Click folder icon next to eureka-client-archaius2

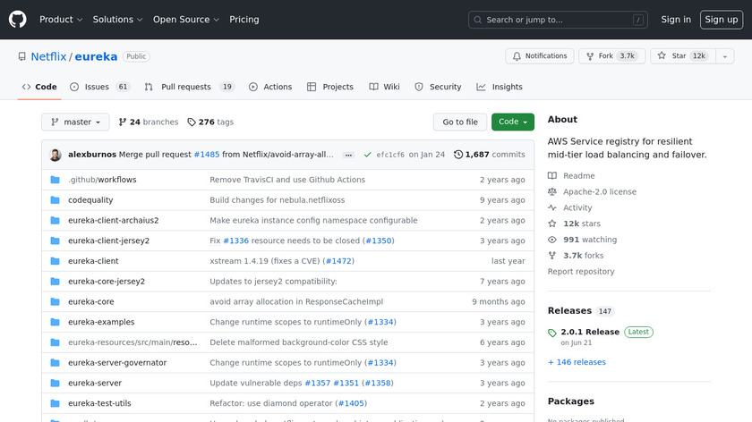point(56,220)
